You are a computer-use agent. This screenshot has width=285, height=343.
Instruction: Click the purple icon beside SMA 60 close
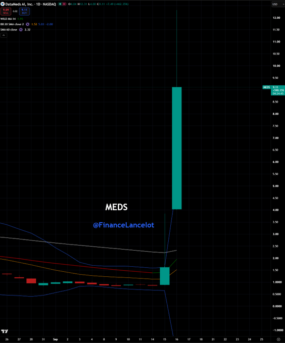pos(21,29)
